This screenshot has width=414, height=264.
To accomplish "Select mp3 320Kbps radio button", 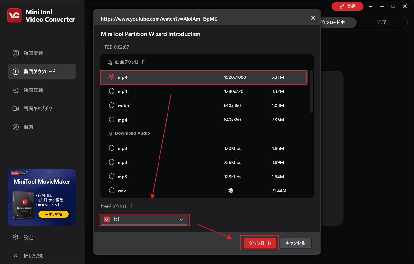I will (112, 148).
